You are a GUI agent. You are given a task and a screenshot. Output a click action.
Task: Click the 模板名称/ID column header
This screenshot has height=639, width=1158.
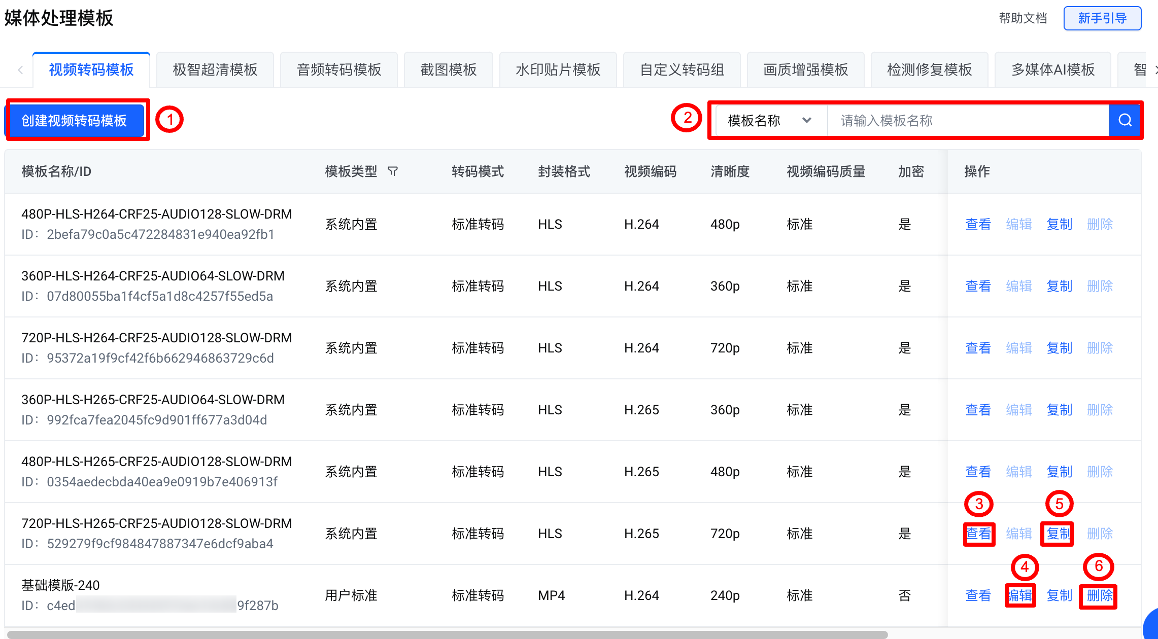coord(56,171)
